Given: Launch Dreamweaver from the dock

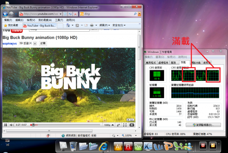Looking at the screenshot, I should pyautogui.click(x=138, y=147).
